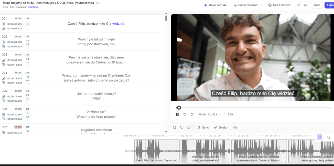334x166 pixels.
Task: Open the Polish (Poland) language dropdown
Action: coord(248,5)
